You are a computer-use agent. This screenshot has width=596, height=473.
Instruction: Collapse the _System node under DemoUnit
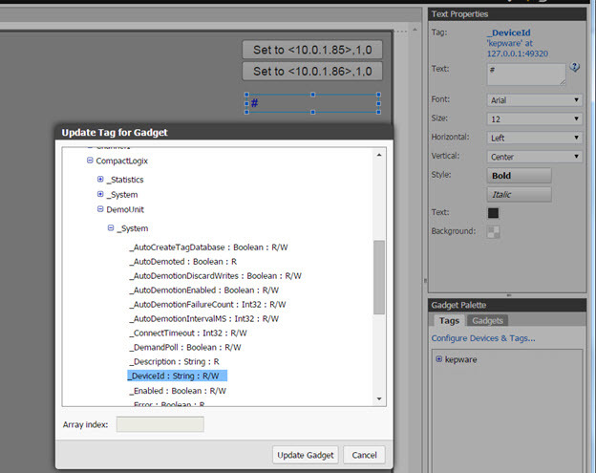[x=111, y=227]
